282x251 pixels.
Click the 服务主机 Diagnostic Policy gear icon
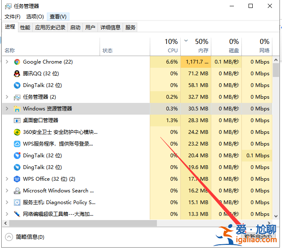pos(17,202)
